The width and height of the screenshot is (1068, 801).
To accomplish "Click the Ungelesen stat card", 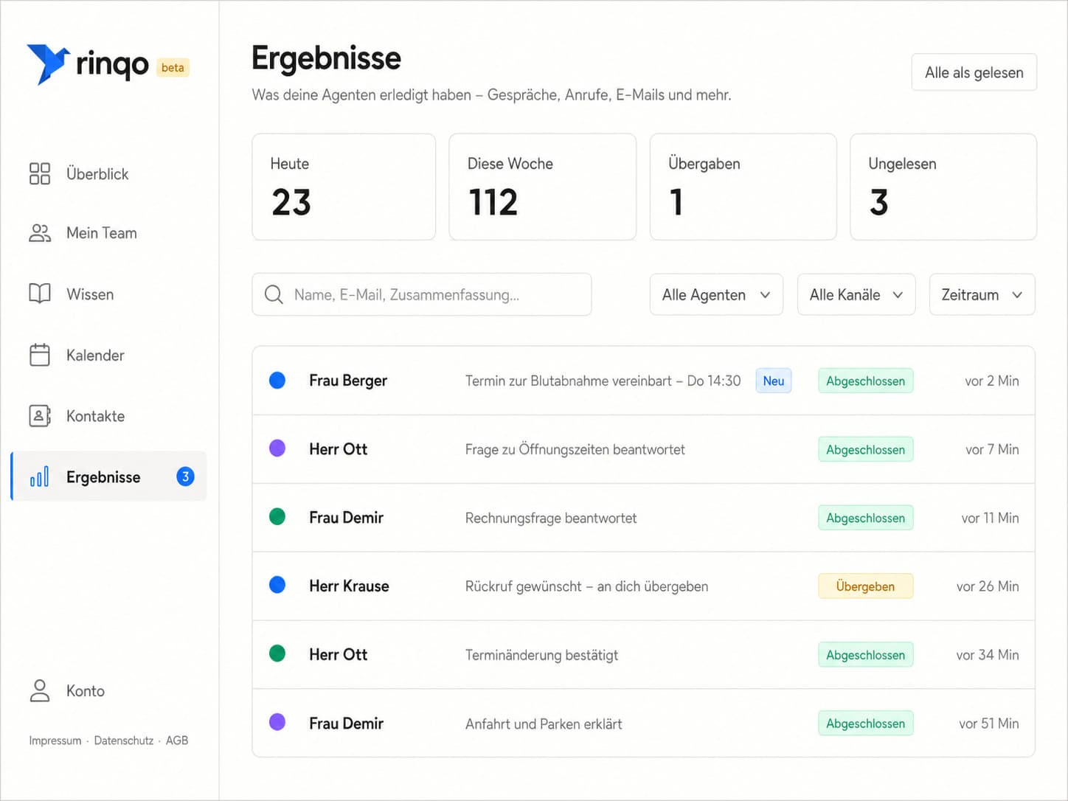I will pyautogui.click(x=943, y=187).
